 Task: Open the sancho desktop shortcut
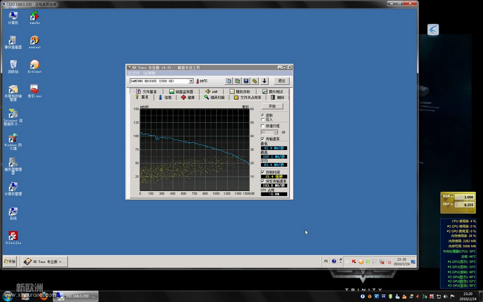click(x=35, y=18)
